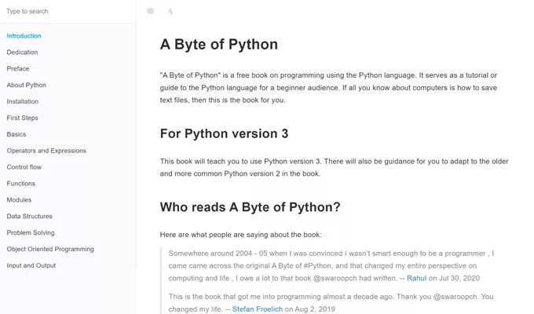The height and width of the screenshot is (314, 534).
Task: Select Object Oriented Programming chapter
Action: (x=50, y=249)
